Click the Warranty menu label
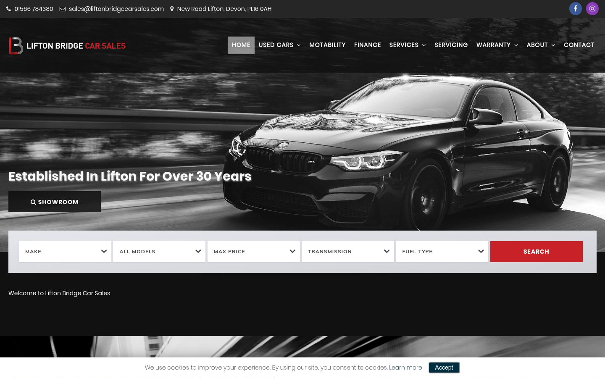The image size is (605, 378). [493, 45]
